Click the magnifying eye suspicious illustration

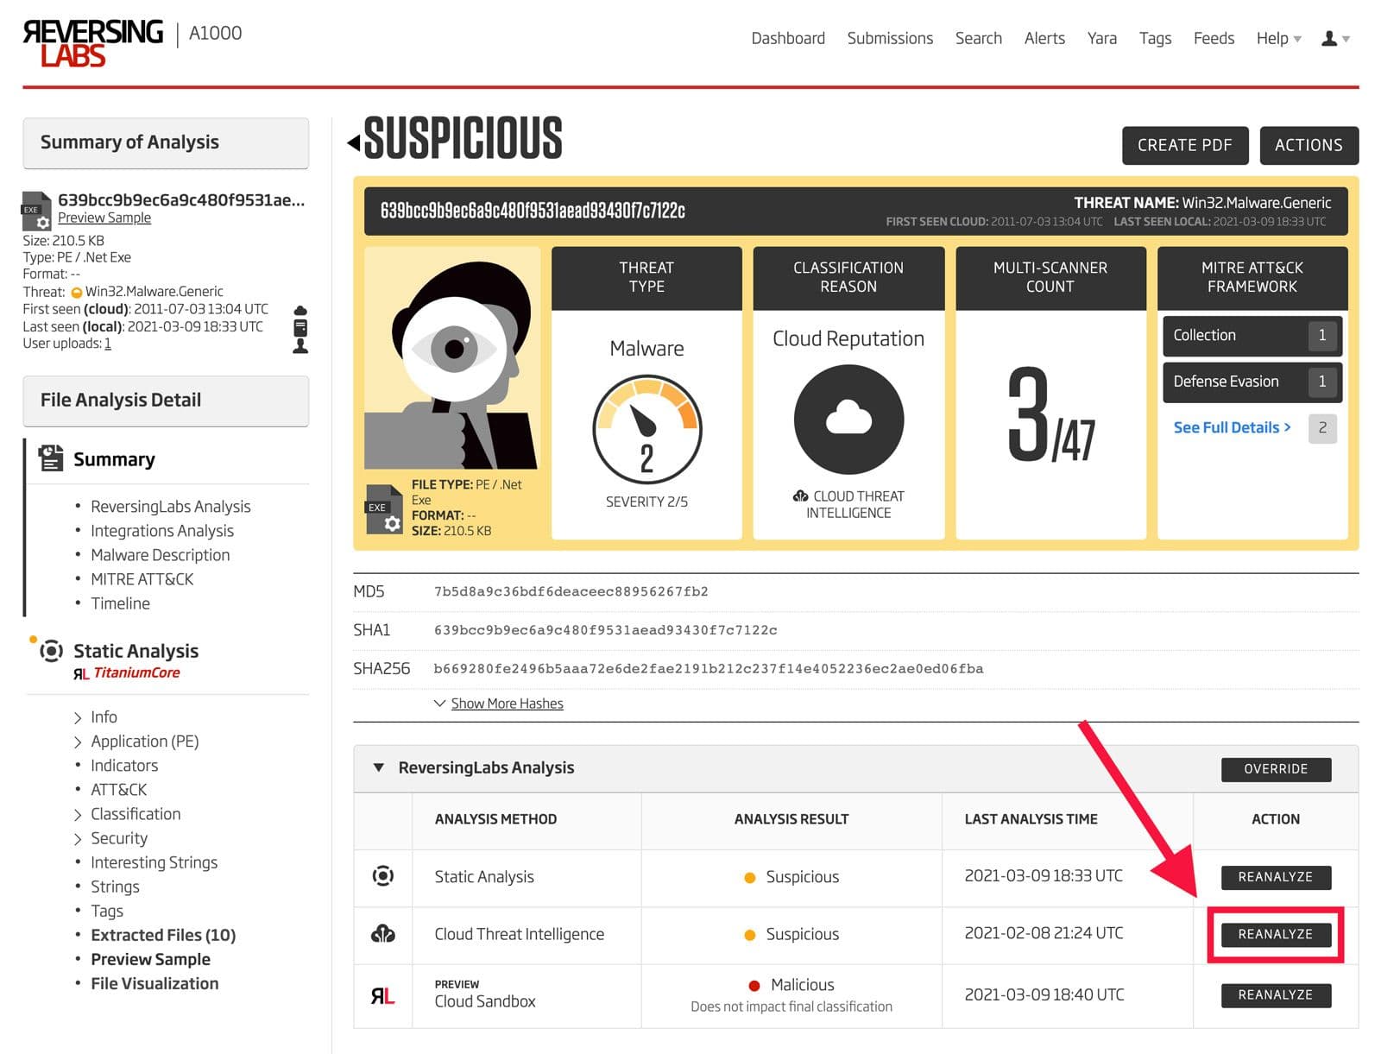[x=453, y=358]
